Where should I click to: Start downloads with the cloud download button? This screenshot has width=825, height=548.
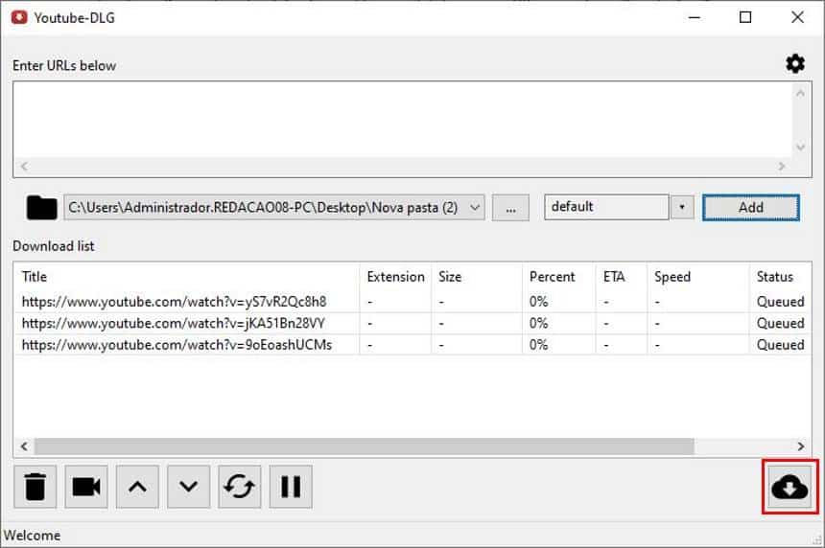[790, 487]
